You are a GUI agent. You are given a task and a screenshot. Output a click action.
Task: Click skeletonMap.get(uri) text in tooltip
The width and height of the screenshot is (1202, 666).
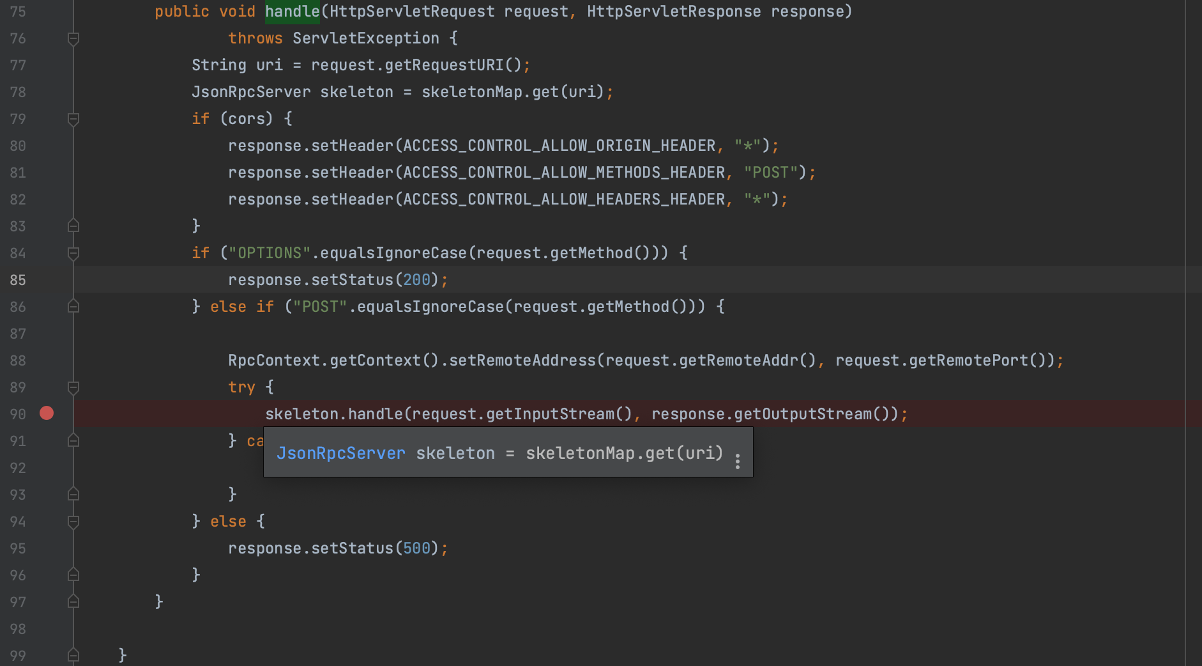[624, 453]
